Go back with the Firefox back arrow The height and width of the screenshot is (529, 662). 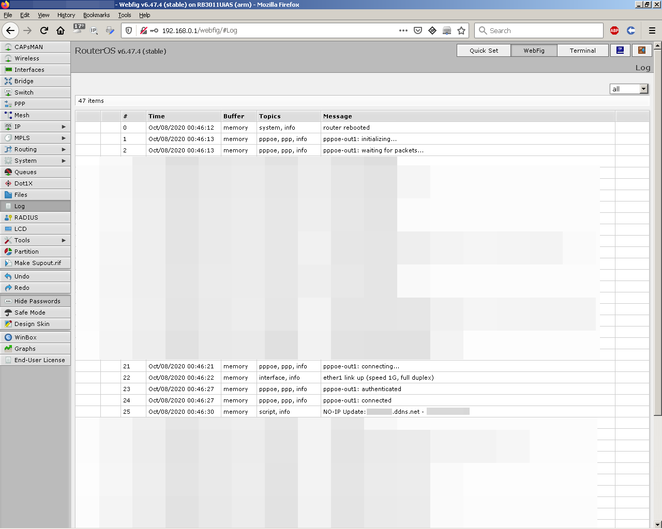tap(10, 30)
